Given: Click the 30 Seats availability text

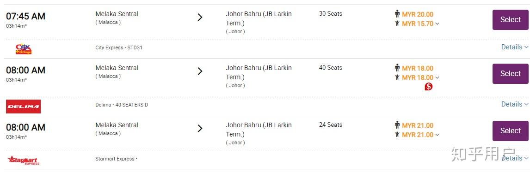Looking at the screenshot, I should [x=331, y=14].
